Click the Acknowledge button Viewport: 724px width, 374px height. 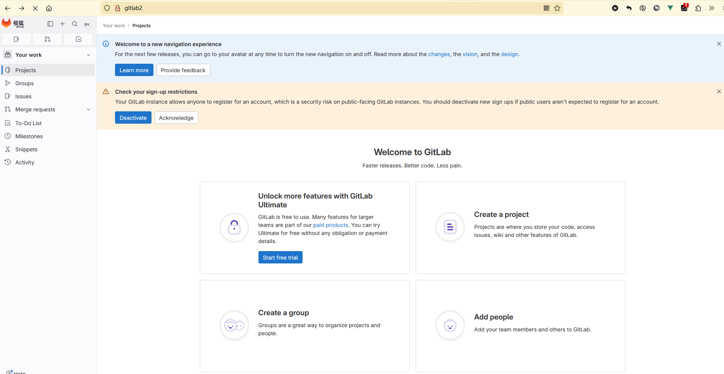point(176,117)
